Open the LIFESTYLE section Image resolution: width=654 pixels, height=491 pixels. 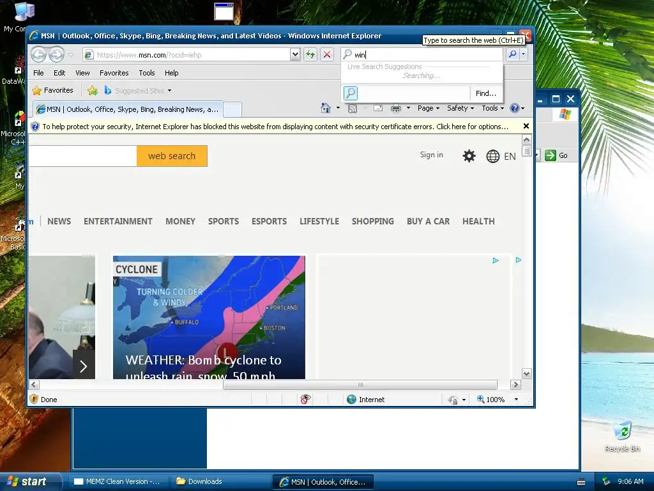319,221
